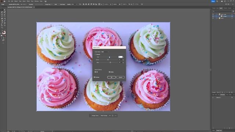
Task: Select the Type tool
Action: pos(2,16)
